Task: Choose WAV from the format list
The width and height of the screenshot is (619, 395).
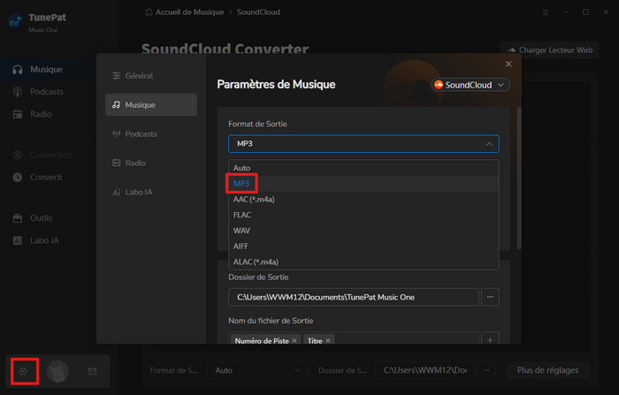Action: coord(363,231)
